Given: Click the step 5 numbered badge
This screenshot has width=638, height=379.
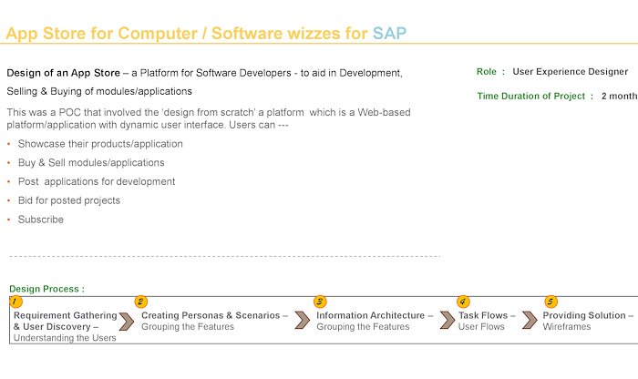Looking at the screenshot, I should pos(551,302).
